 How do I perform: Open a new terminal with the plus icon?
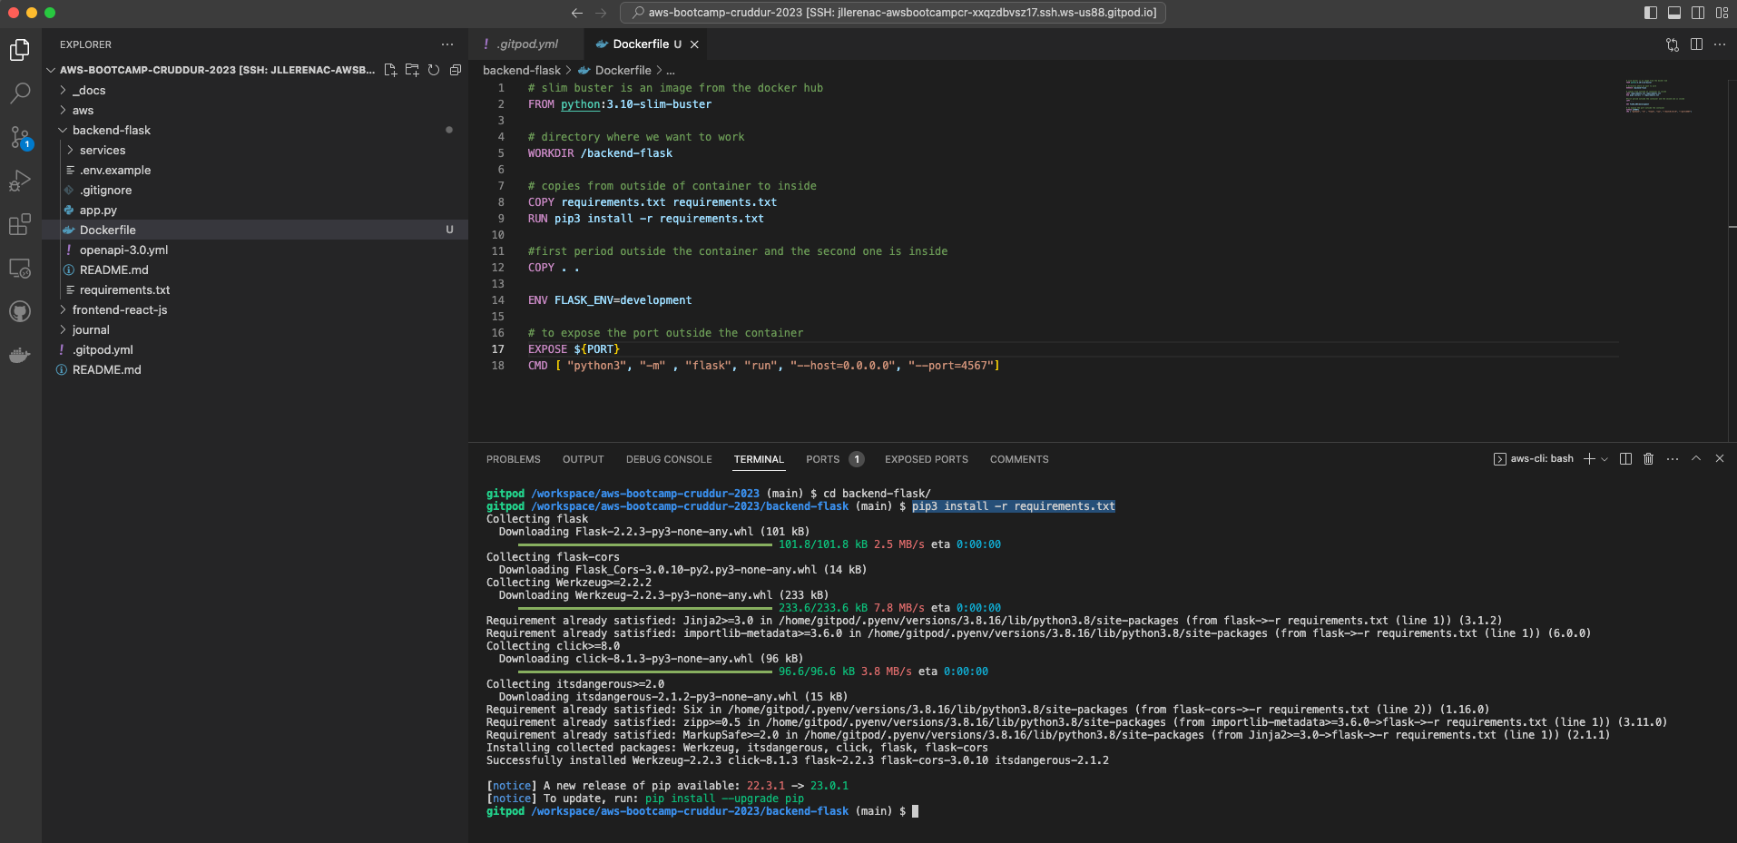tap(1588, 458)
